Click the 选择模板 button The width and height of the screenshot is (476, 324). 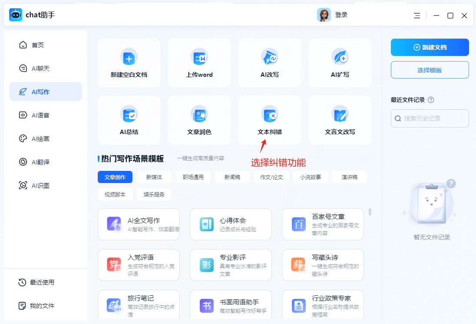[430, 70]
